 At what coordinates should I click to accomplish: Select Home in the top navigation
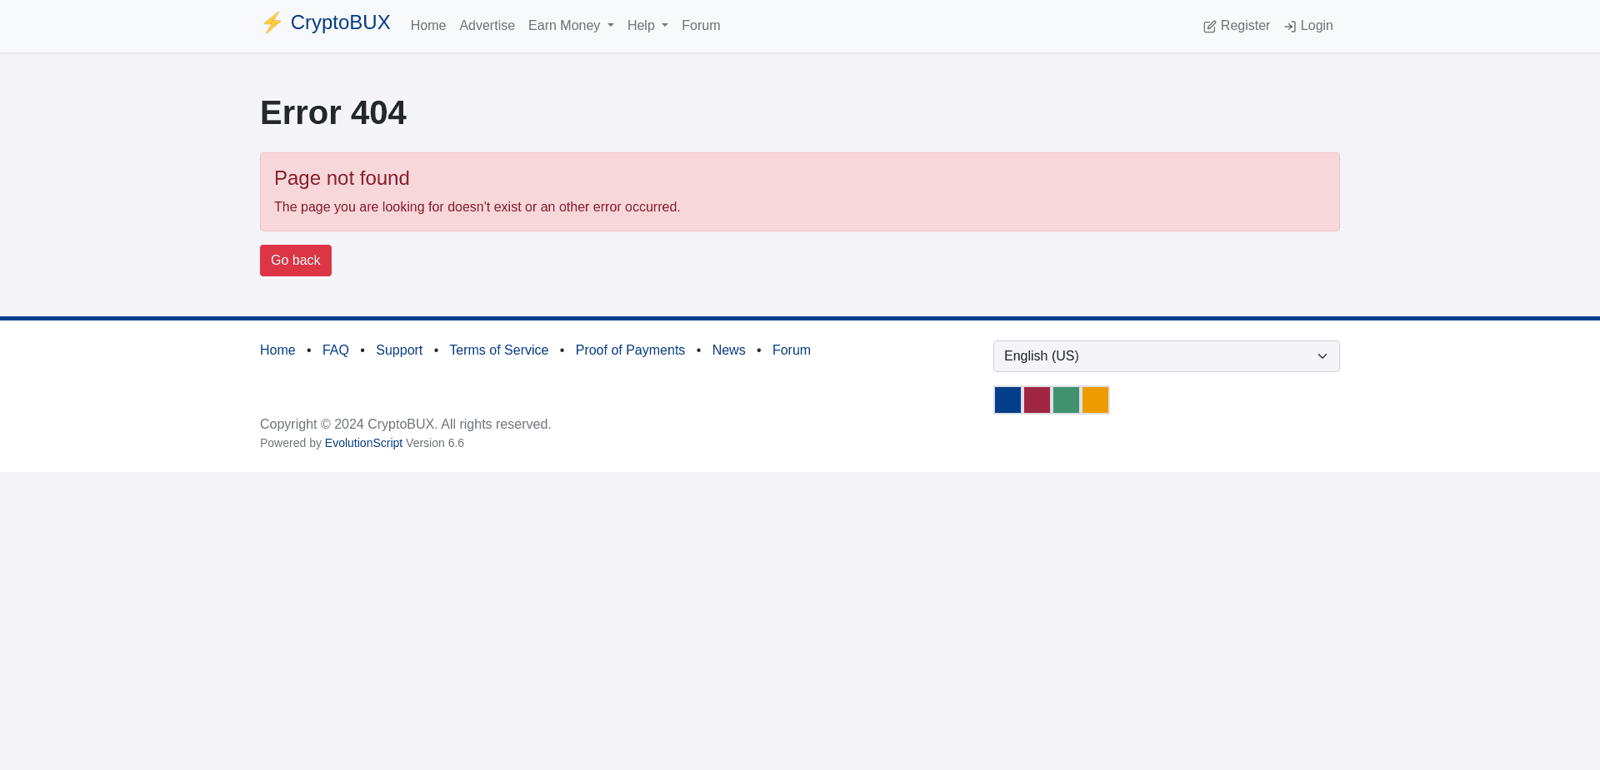(x=427, y=25)
